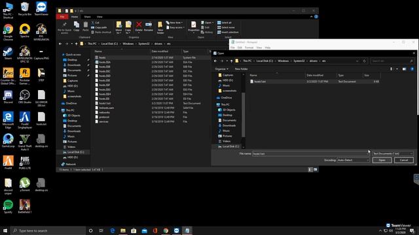This screenshot has width=419, height=235.
Task: Click Select all in Explorer ribbon
Action: (225, 23)
